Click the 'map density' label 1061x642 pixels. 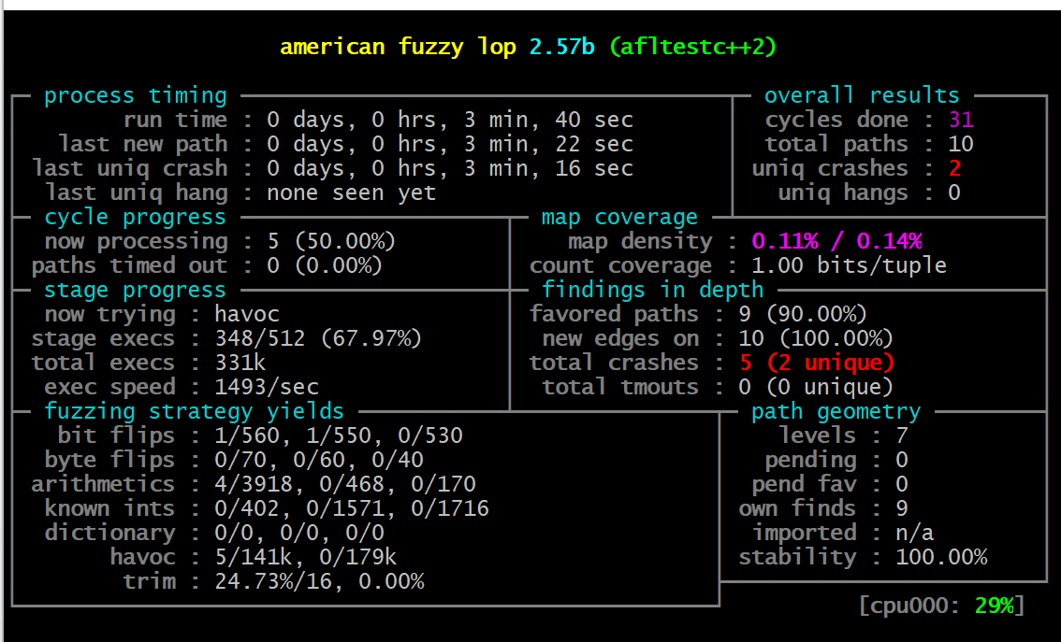coord(640,242)
